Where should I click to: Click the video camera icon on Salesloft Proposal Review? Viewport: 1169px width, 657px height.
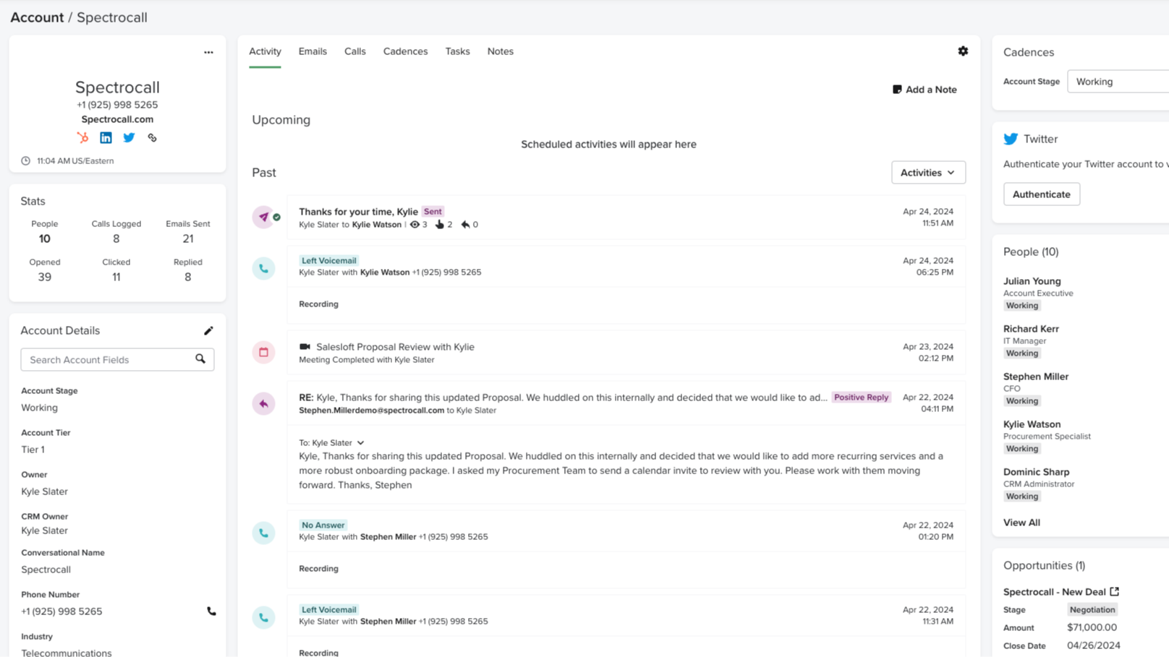(x=305, y=347)
